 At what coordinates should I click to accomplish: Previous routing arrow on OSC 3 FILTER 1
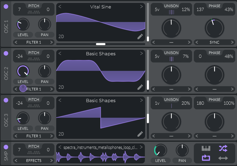tap(16, 136)
